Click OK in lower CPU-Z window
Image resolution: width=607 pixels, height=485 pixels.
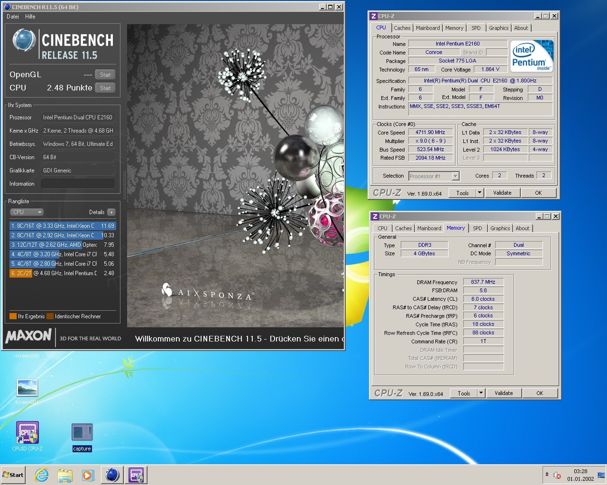[540, 394]
